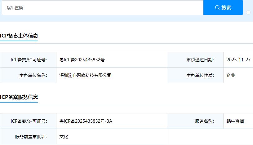The image size is (253, 145).
Task: Click approval date 2025-11-27
Action: coord(238,60)
